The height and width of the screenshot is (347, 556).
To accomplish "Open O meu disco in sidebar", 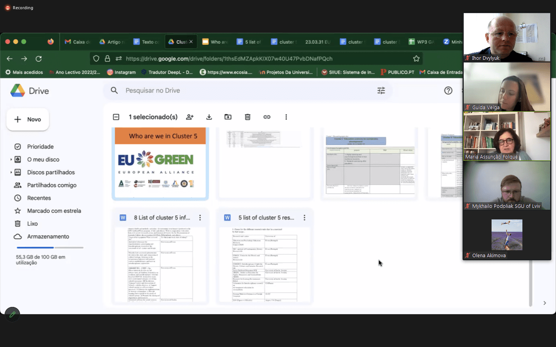I will click(43, 159).
